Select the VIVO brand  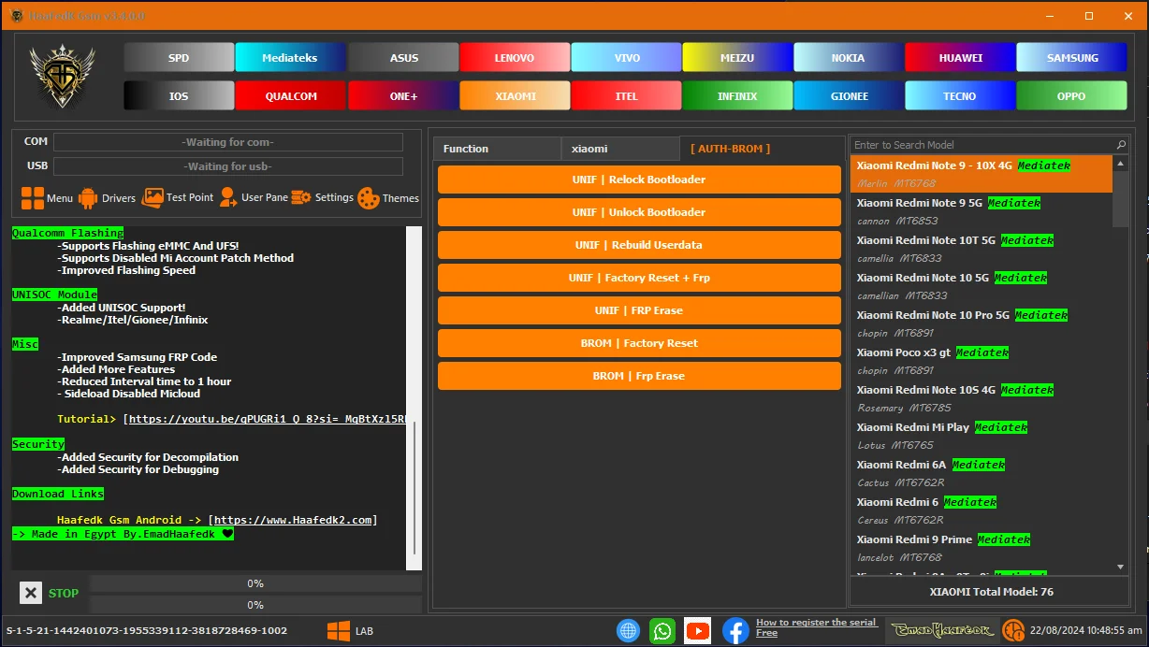pyautogui.click(x=627, y=58)
